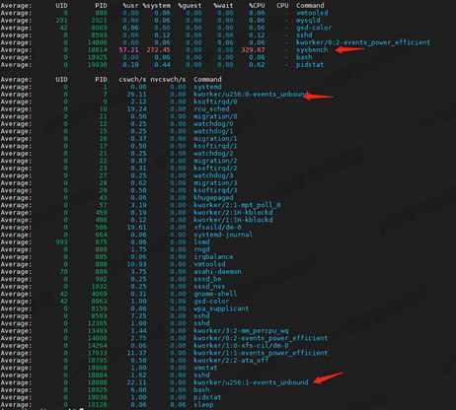Click the %system value 272.45
The image size is (456, 410).
click(x=158, y=50)
